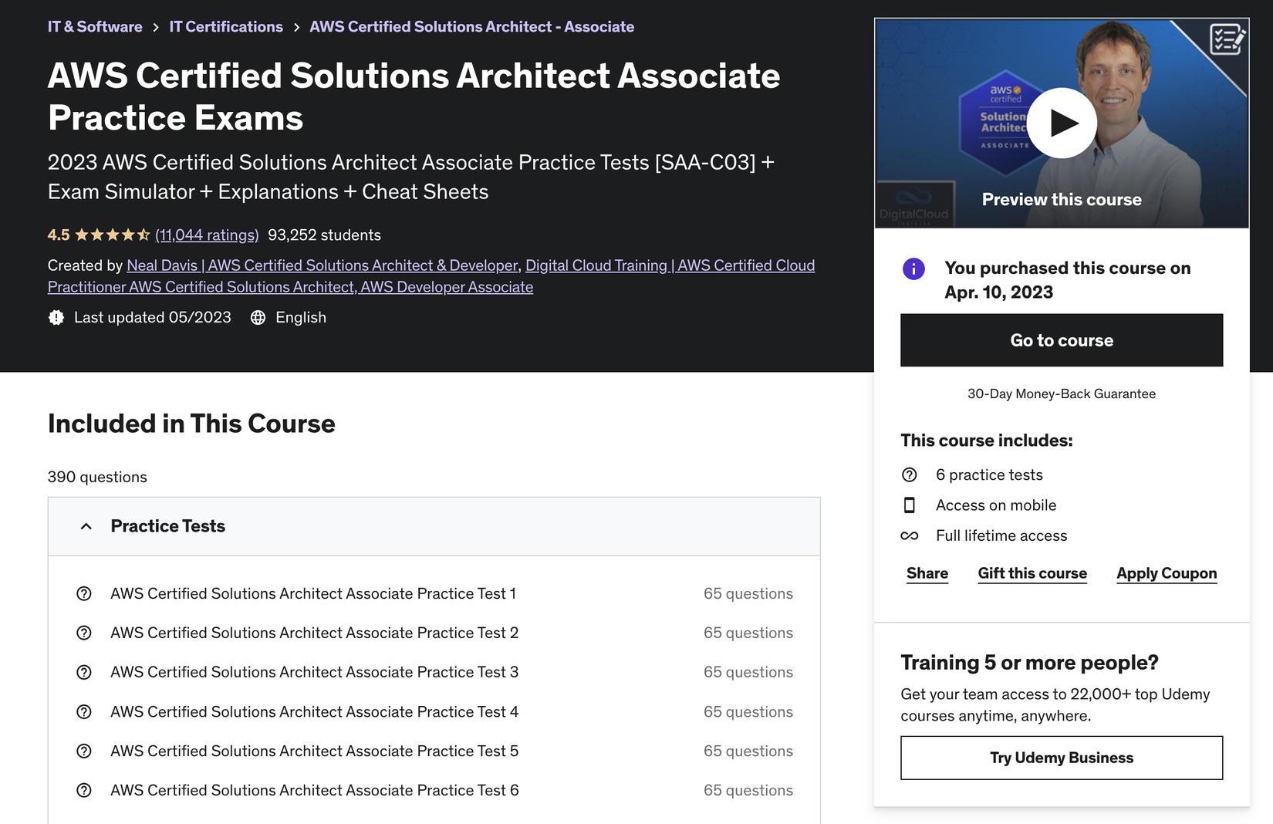Click question icon beside Practice Test 6
The height and width of the screenshot is (824, 1273).
[x=84, y=791]
